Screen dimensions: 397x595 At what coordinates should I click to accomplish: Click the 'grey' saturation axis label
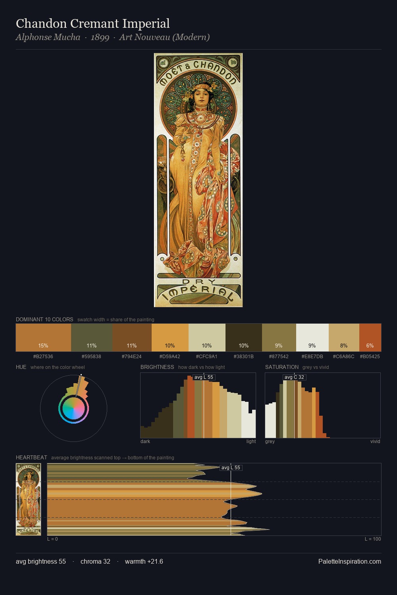click(270, 441)
